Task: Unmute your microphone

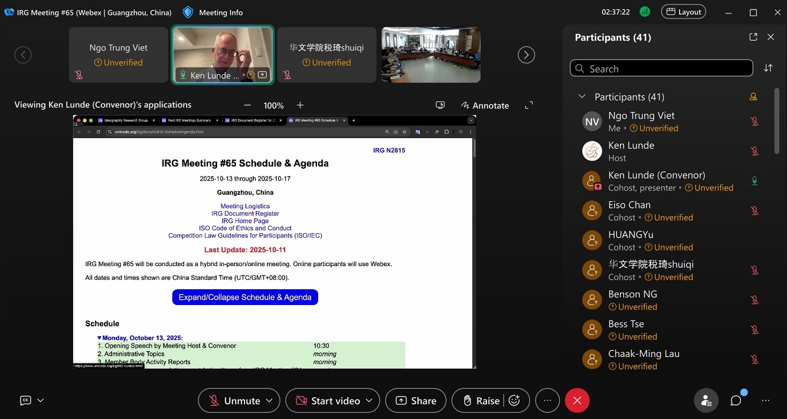Action: (234, 401)
